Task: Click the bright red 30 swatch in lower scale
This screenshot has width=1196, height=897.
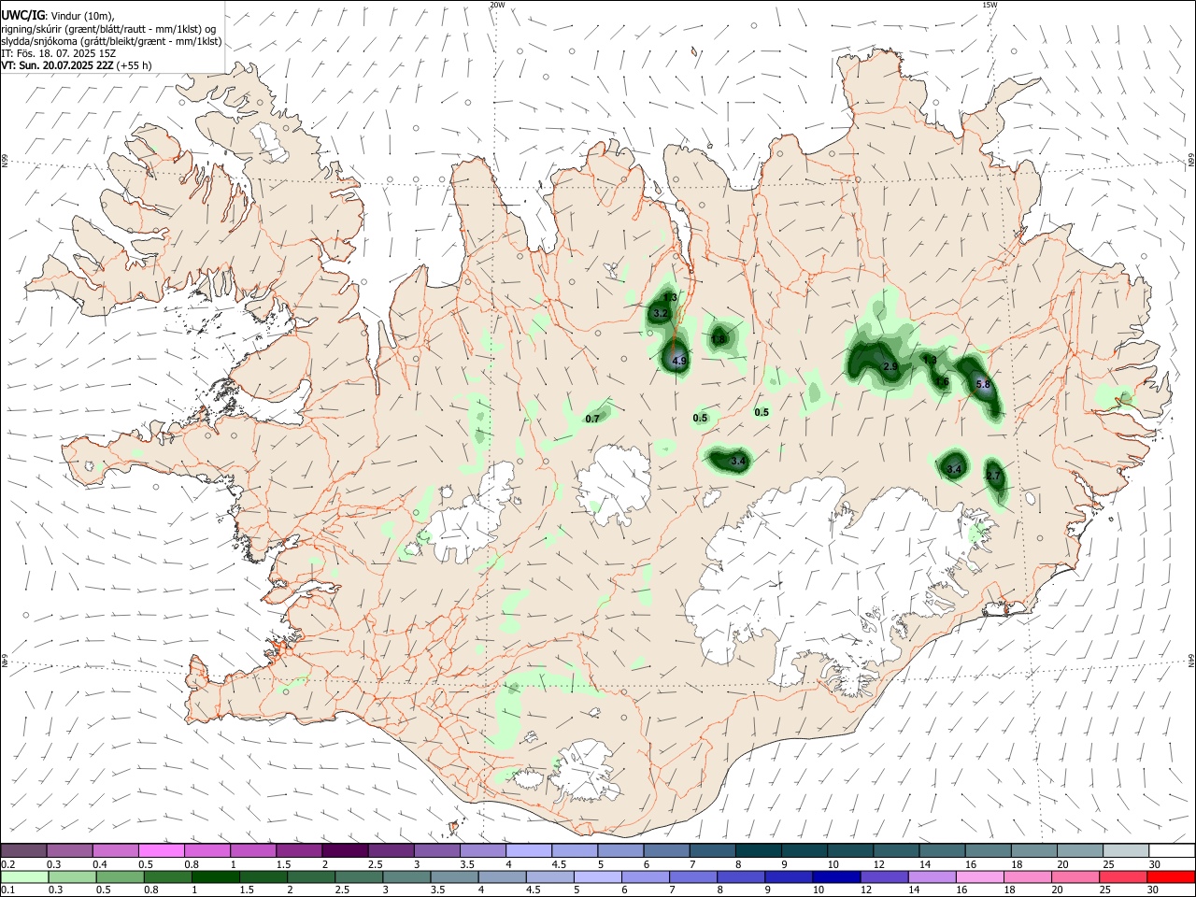Action: coord(1171,876)
